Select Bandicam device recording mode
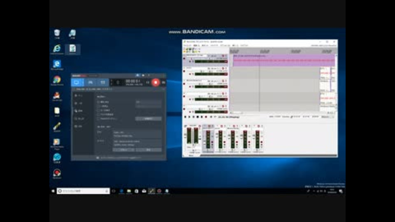The width and height of the screenshot is (395, 222). [x=102, y=83]
